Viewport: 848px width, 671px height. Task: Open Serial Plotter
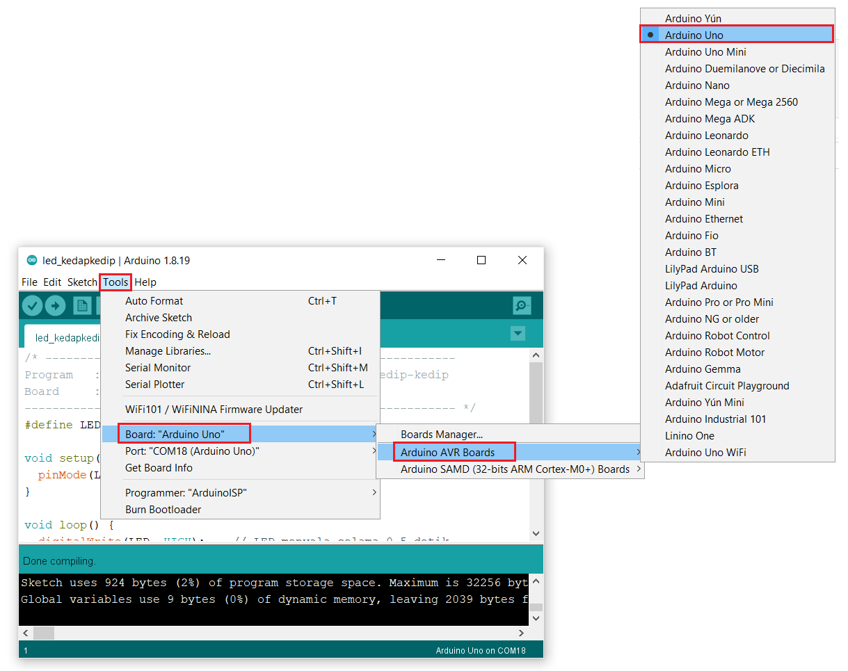point(241,385)
